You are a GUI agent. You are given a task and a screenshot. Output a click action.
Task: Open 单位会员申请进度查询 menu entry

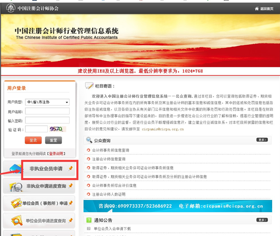point(45,221)
